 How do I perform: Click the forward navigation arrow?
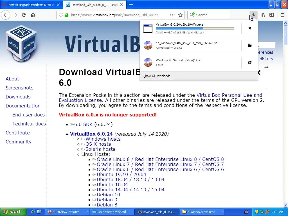(15, 15)
